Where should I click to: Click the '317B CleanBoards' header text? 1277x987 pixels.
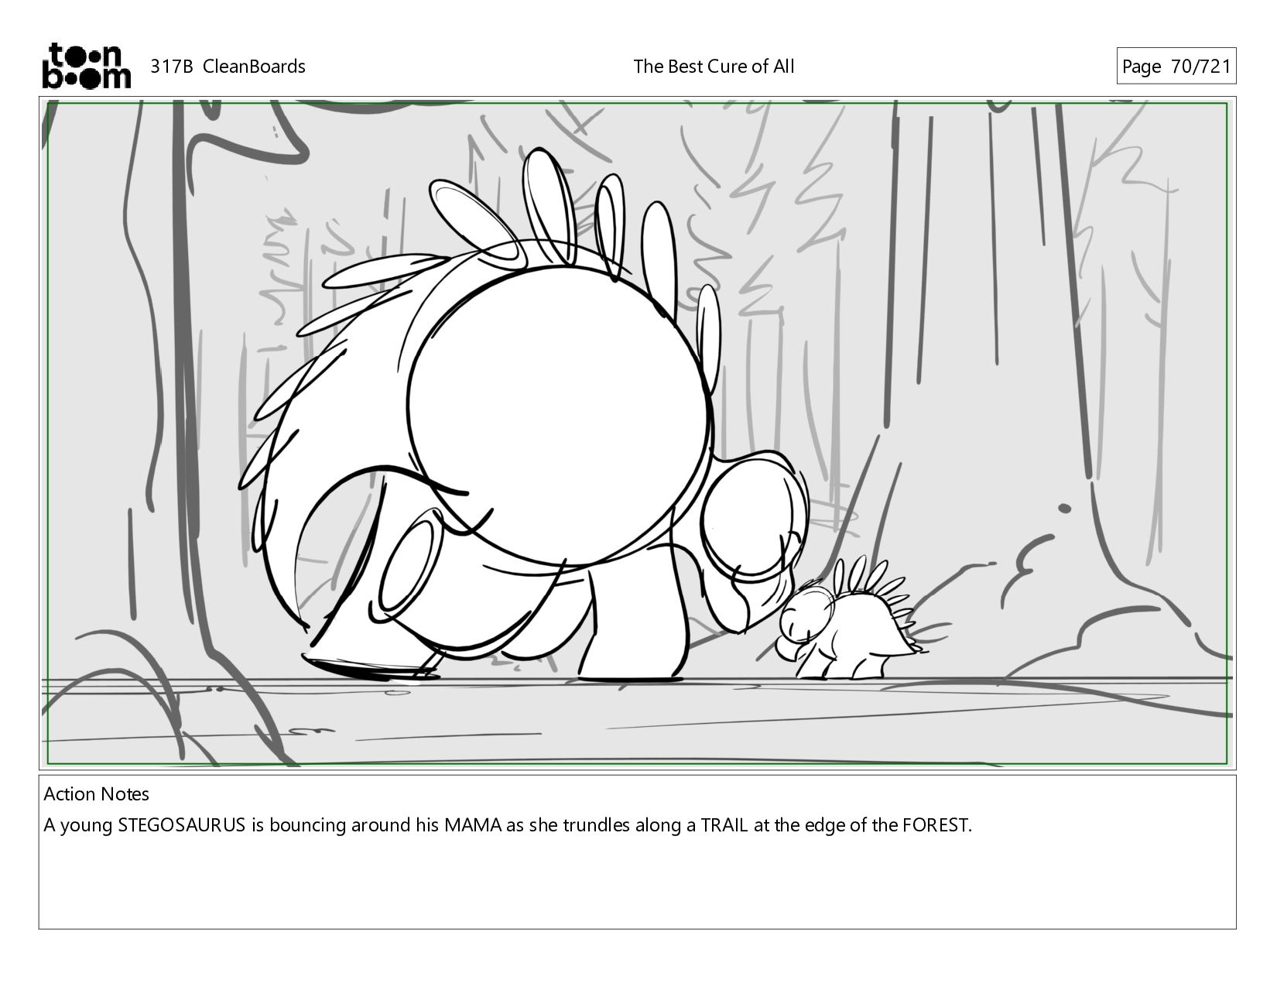point(228,67)
